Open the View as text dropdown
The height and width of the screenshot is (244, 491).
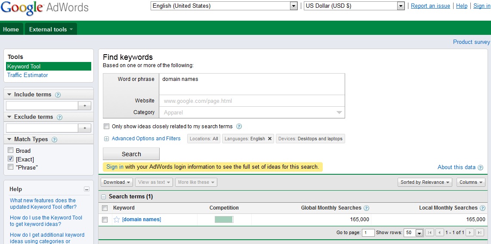point(154,182)
